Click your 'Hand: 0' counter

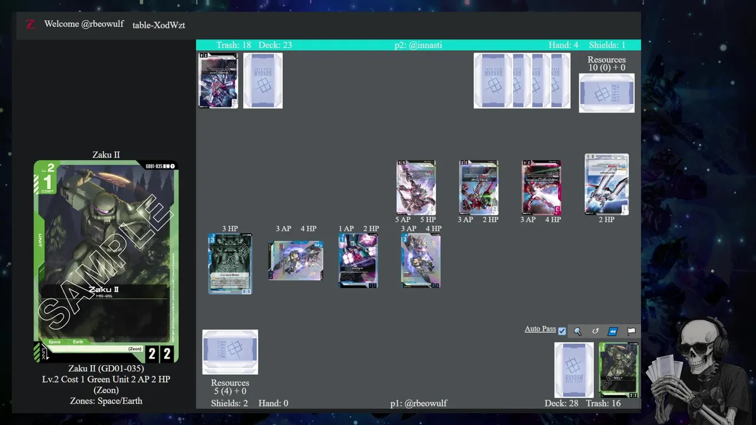tap(273, 403)
